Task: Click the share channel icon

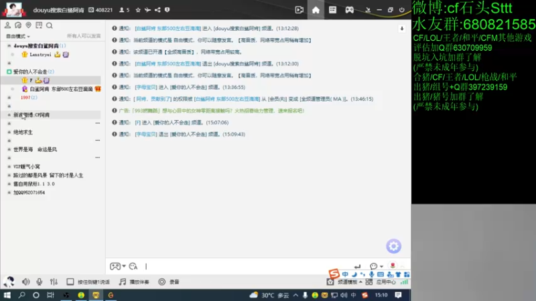Action: [x=157, y=10]
